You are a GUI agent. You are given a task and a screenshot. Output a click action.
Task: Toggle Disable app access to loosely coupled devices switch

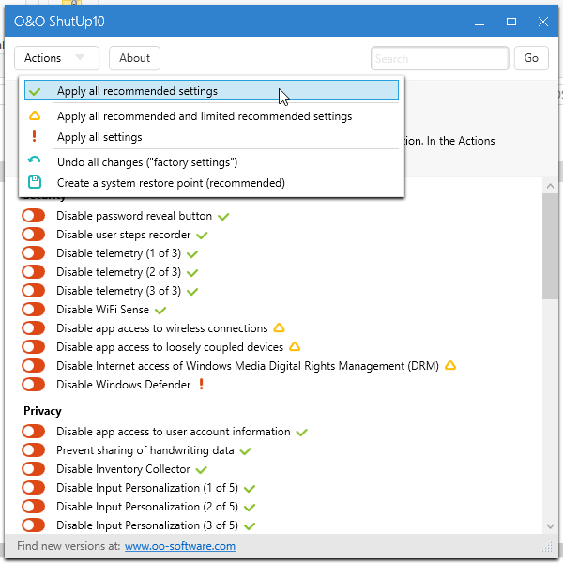[x=34, y=347]
